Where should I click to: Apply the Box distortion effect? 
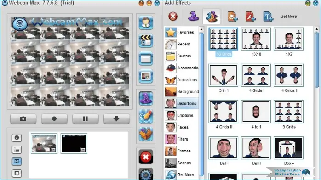(x=289, y=148)
